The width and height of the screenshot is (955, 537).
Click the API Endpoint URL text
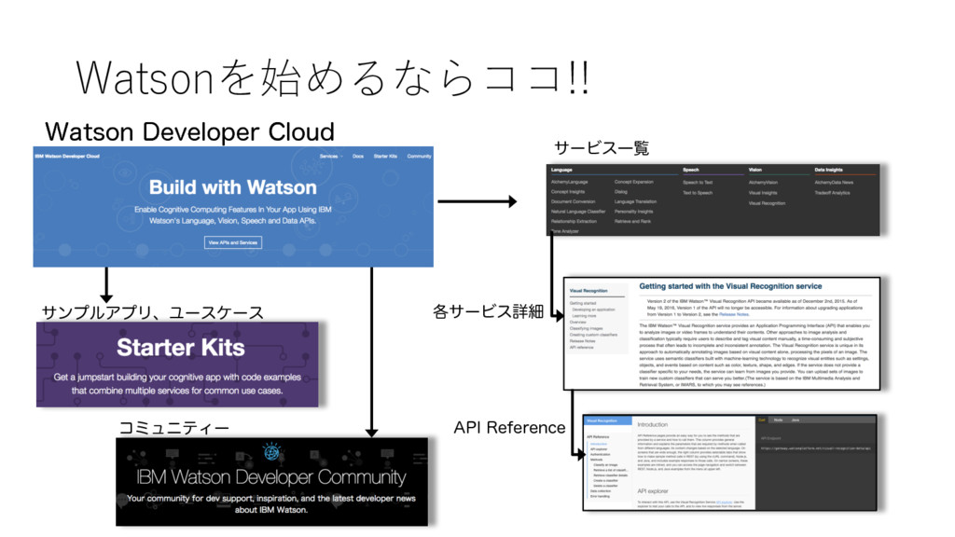pyautogui.click(x=815, y=448)
